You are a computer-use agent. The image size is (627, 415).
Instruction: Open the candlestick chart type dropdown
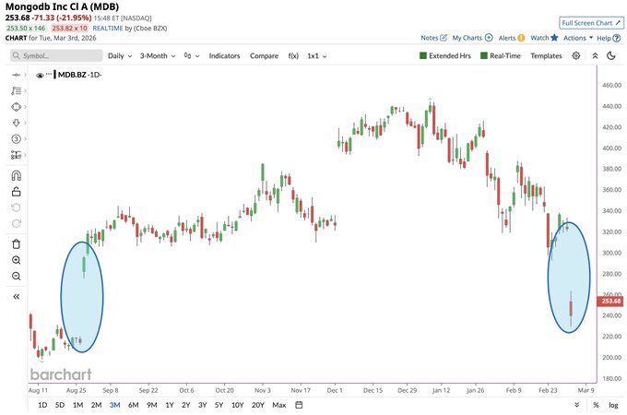click(x=192, y=55)
